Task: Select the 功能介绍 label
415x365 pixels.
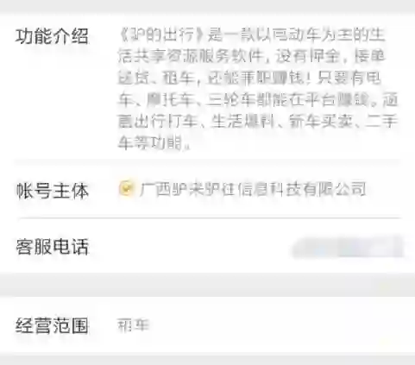Action: pos(52,37)
